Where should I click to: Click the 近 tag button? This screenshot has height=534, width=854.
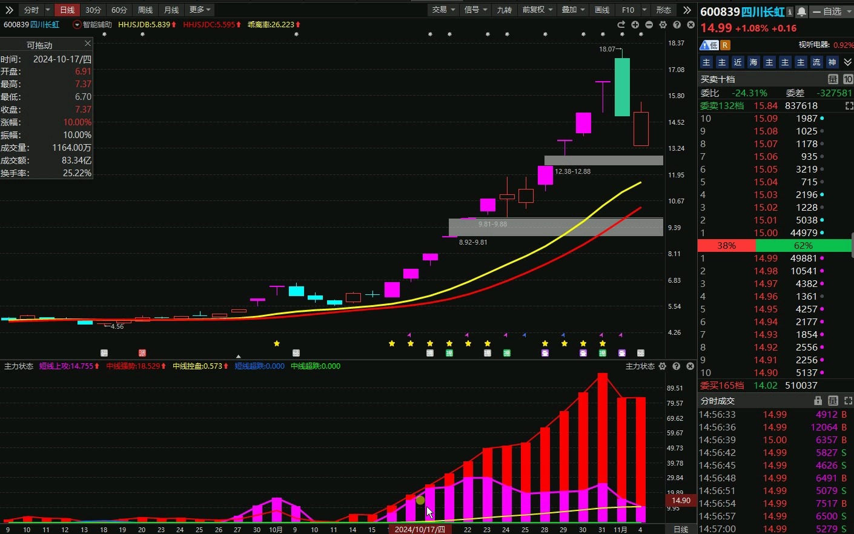pyautogui.click(x=738, y=62)
